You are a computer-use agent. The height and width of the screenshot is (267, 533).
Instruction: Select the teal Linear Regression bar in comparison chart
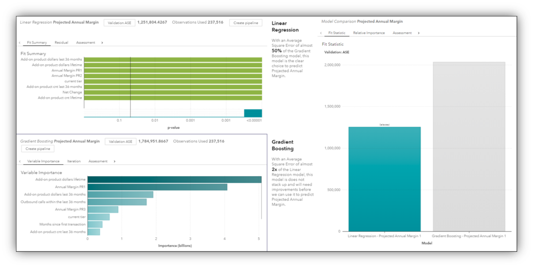click(x=384, y=179)
